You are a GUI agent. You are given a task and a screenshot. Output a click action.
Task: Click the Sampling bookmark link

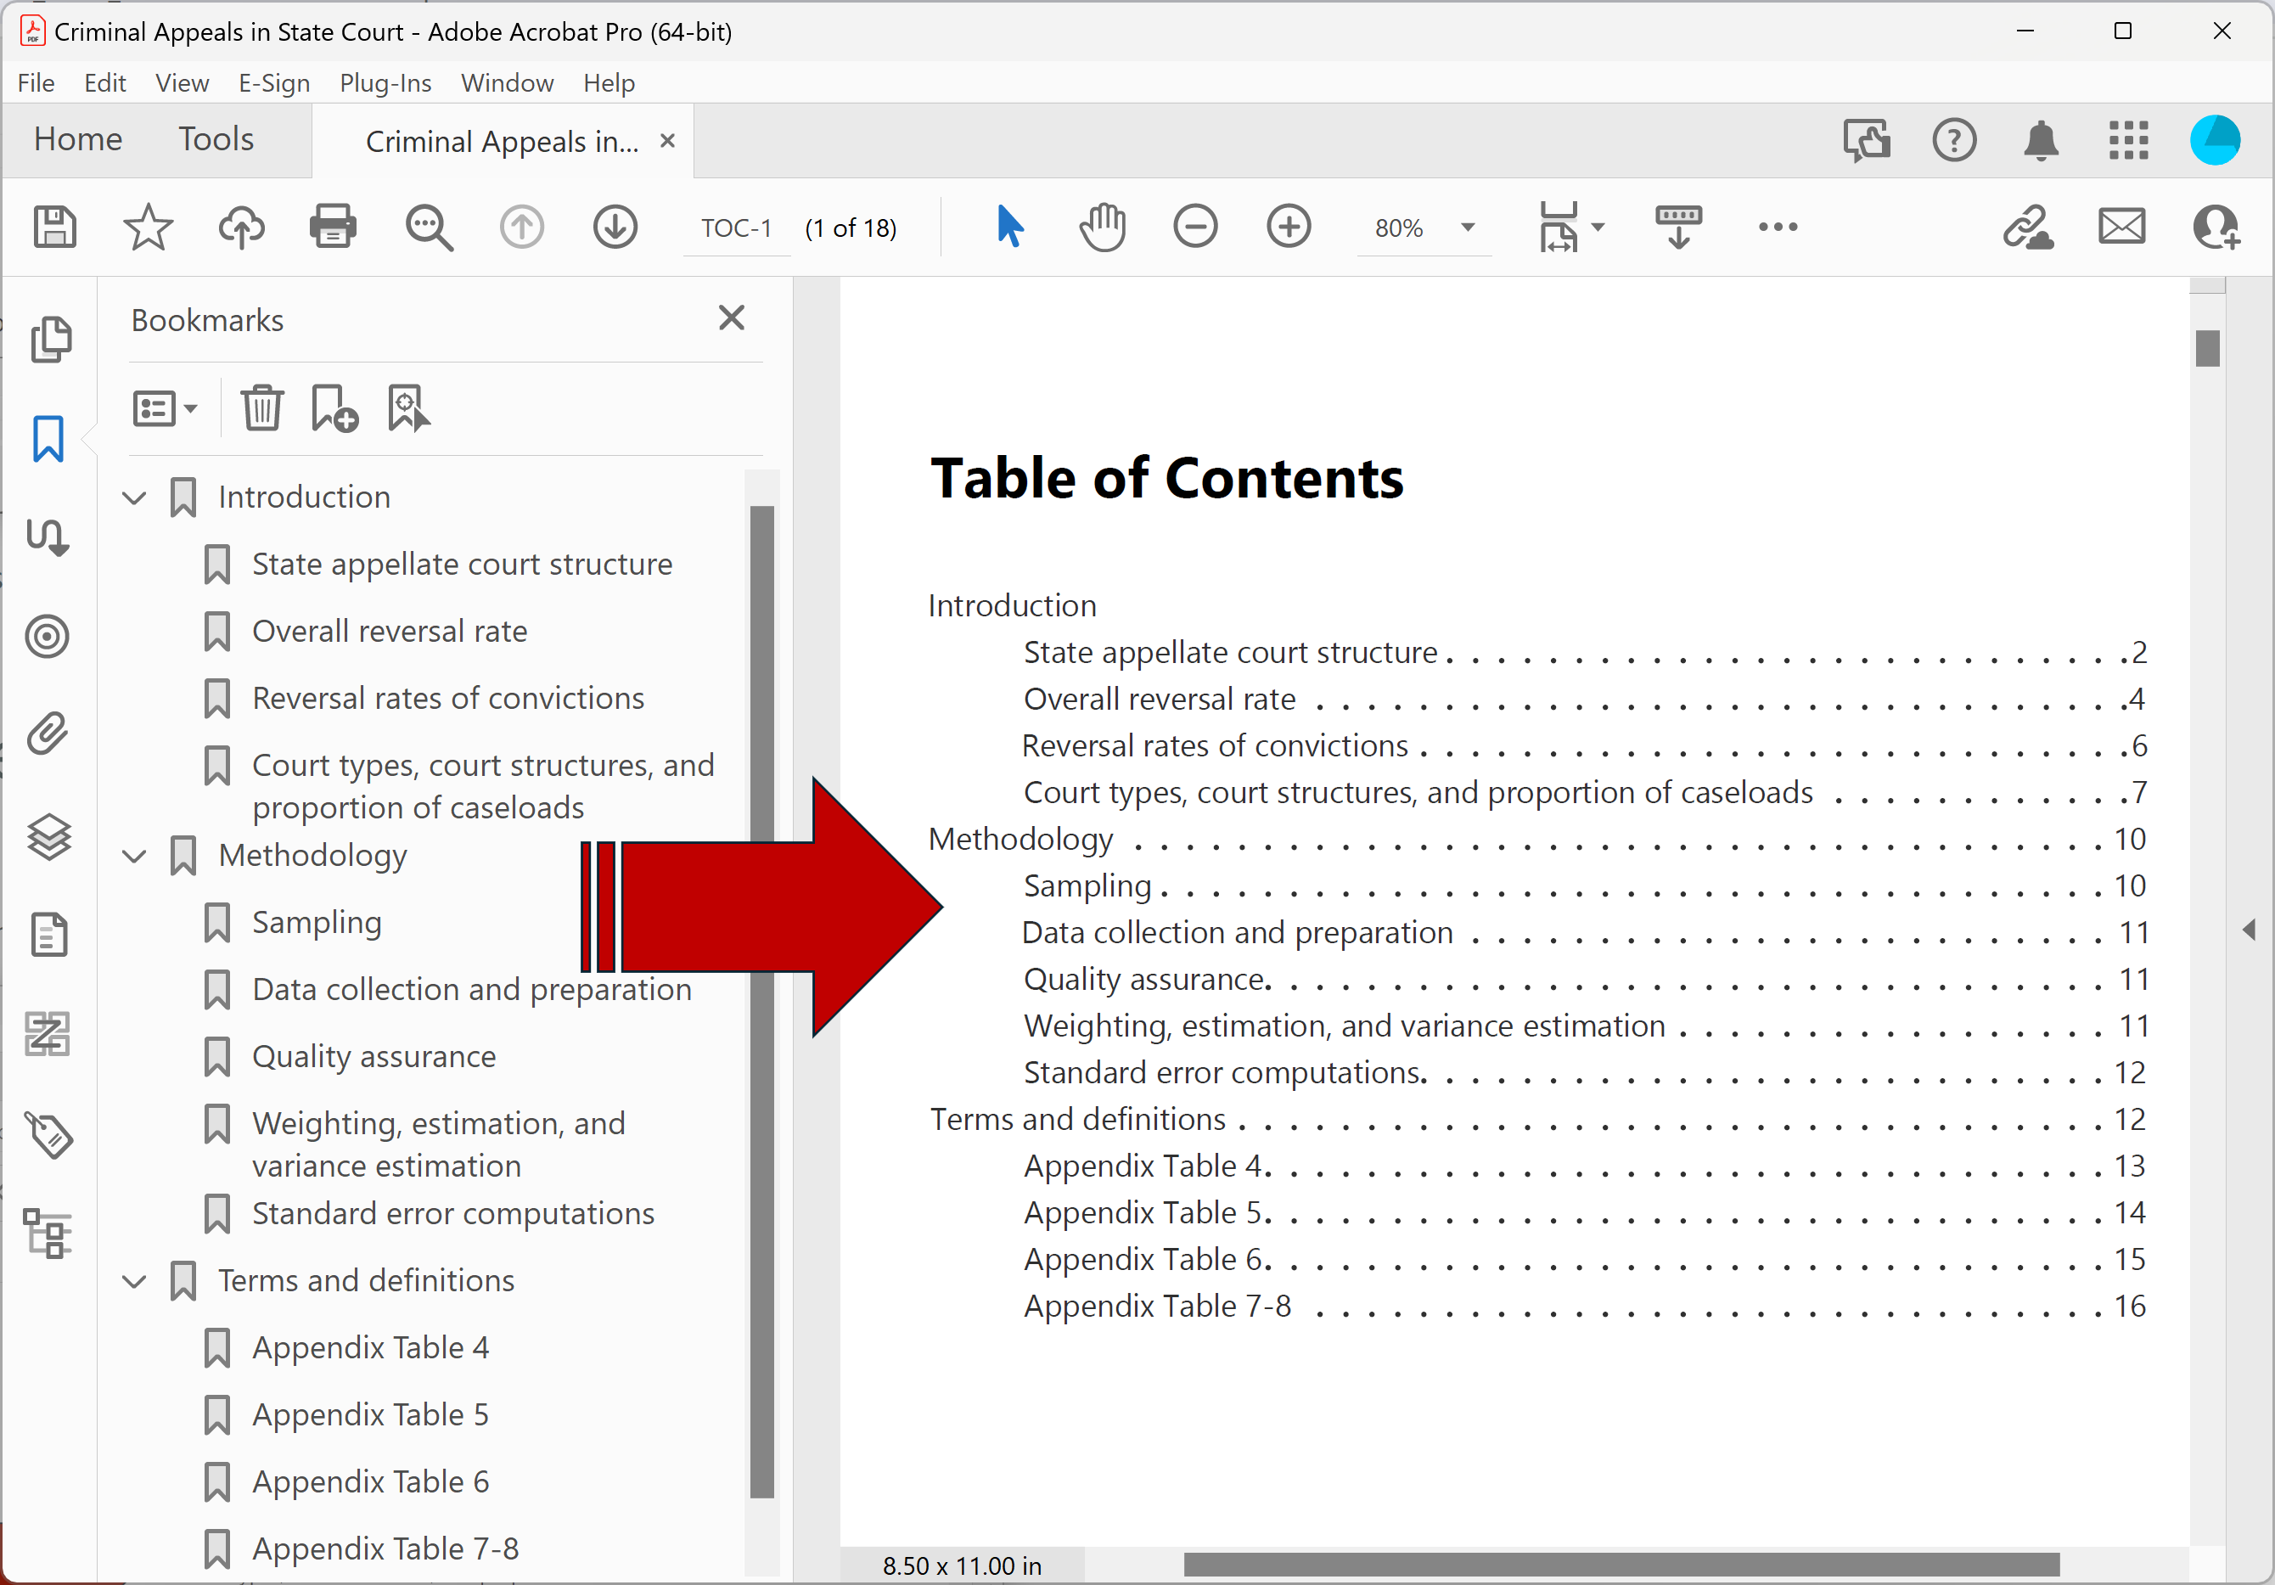(x=318, y=921)
